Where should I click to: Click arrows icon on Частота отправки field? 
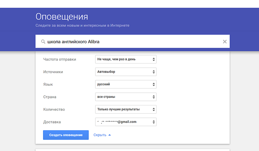coord(154,59)
